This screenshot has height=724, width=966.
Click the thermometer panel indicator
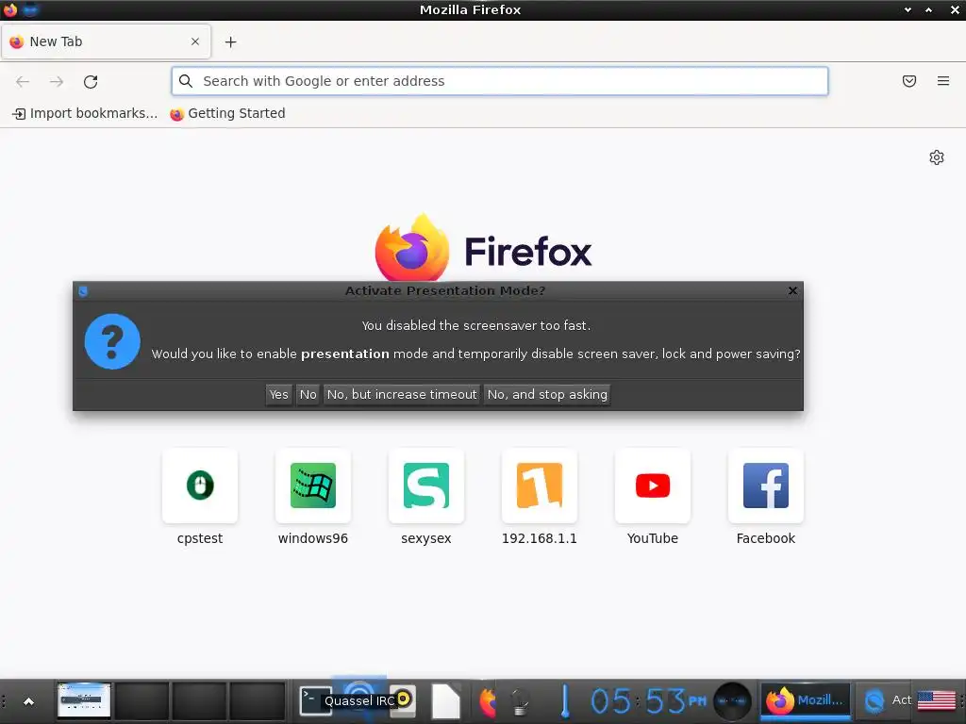[x=564, y=701]
